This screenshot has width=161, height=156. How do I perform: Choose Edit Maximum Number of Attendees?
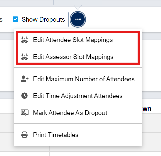click(78, 79)
